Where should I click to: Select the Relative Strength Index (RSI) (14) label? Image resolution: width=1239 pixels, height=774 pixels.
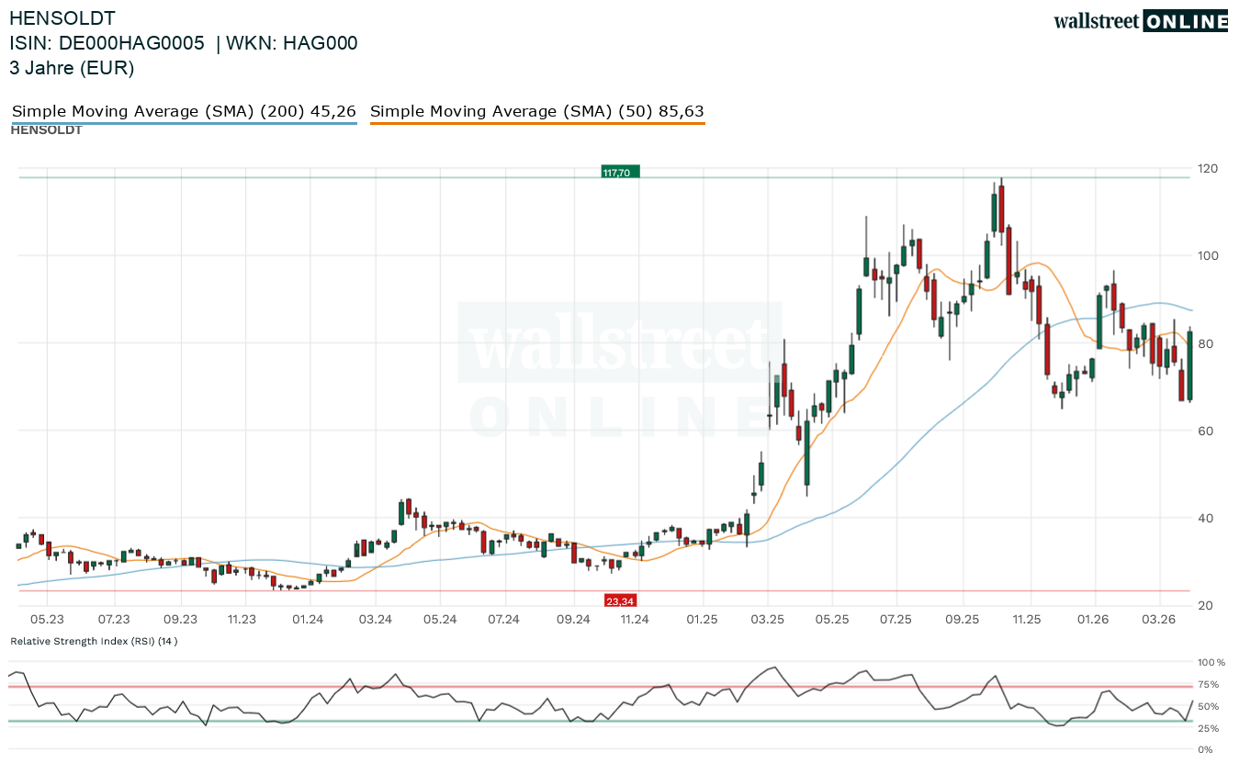pyautogui.click(x=94, y=641)
